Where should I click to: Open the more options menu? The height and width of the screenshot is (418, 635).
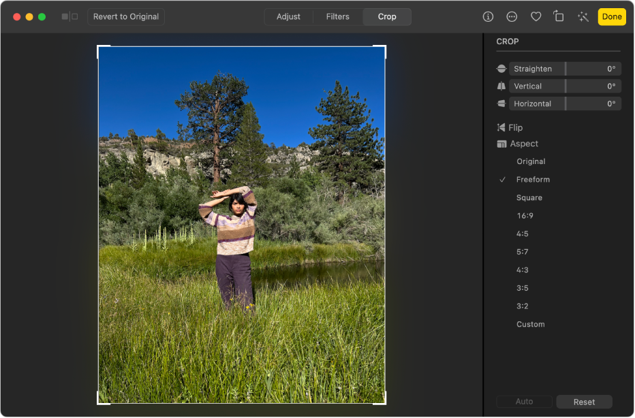pyautogui.click(x=512, y=16)
